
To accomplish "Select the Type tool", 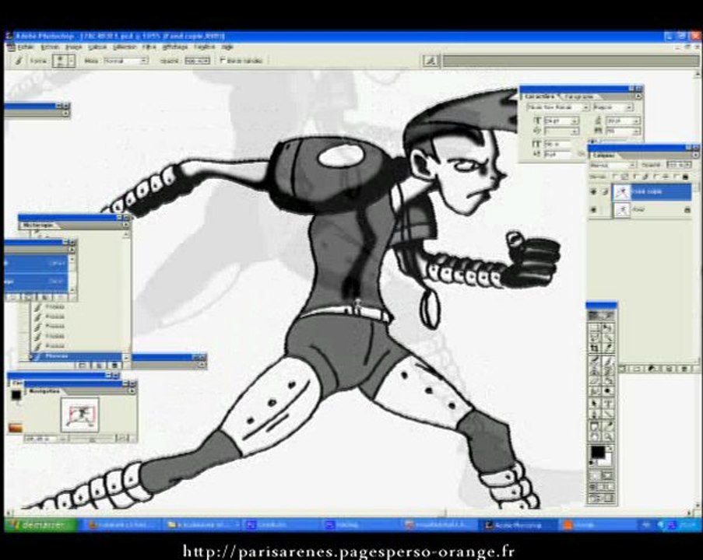I will click(x=607, y=404).
